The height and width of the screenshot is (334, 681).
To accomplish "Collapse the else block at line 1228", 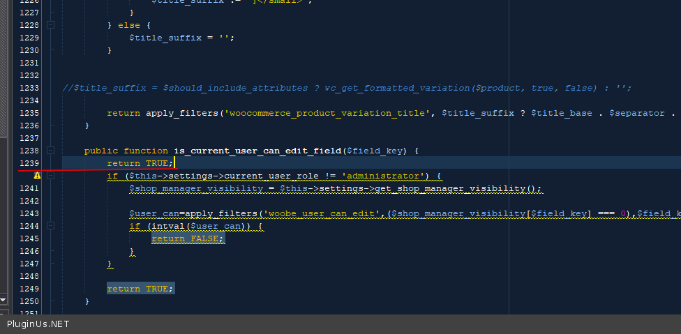I will click(x=50, y=25).
